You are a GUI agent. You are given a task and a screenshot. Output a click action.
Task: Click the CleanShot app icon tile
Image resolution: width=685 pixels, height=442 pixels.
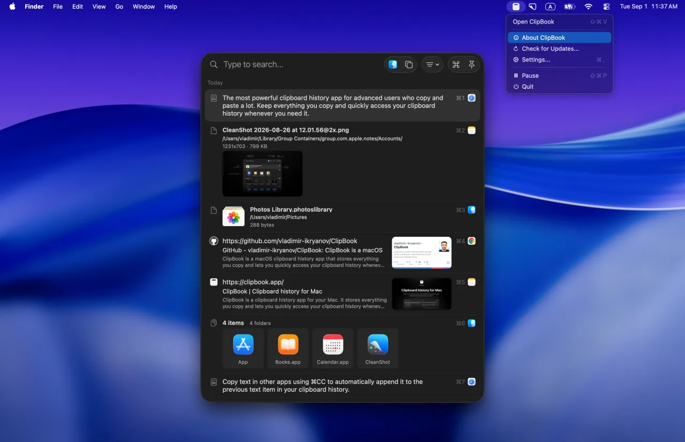[x=378, y=348]
